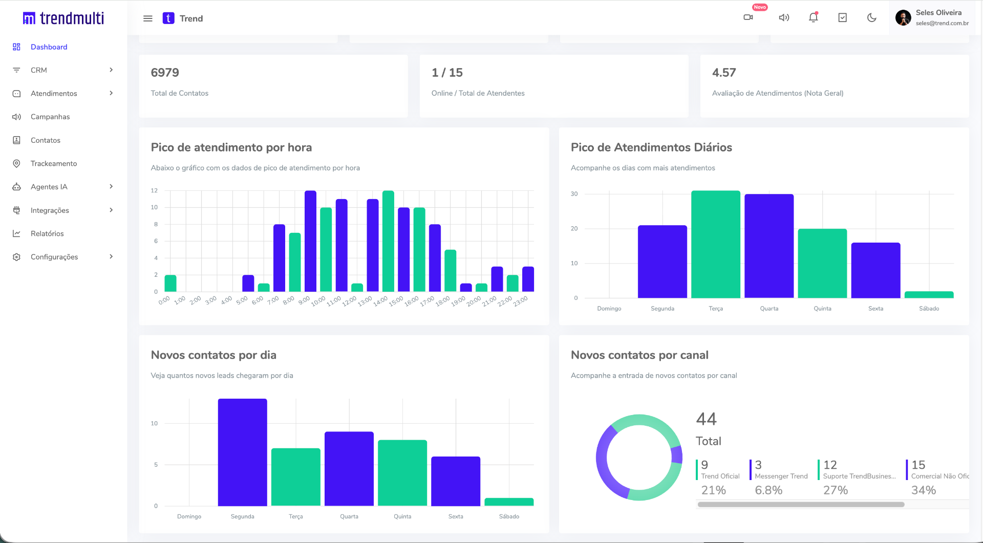Click the Suporte TrendBusines... 27% channel stat
This screenshot has height=543, width=983.
(858, 477)
